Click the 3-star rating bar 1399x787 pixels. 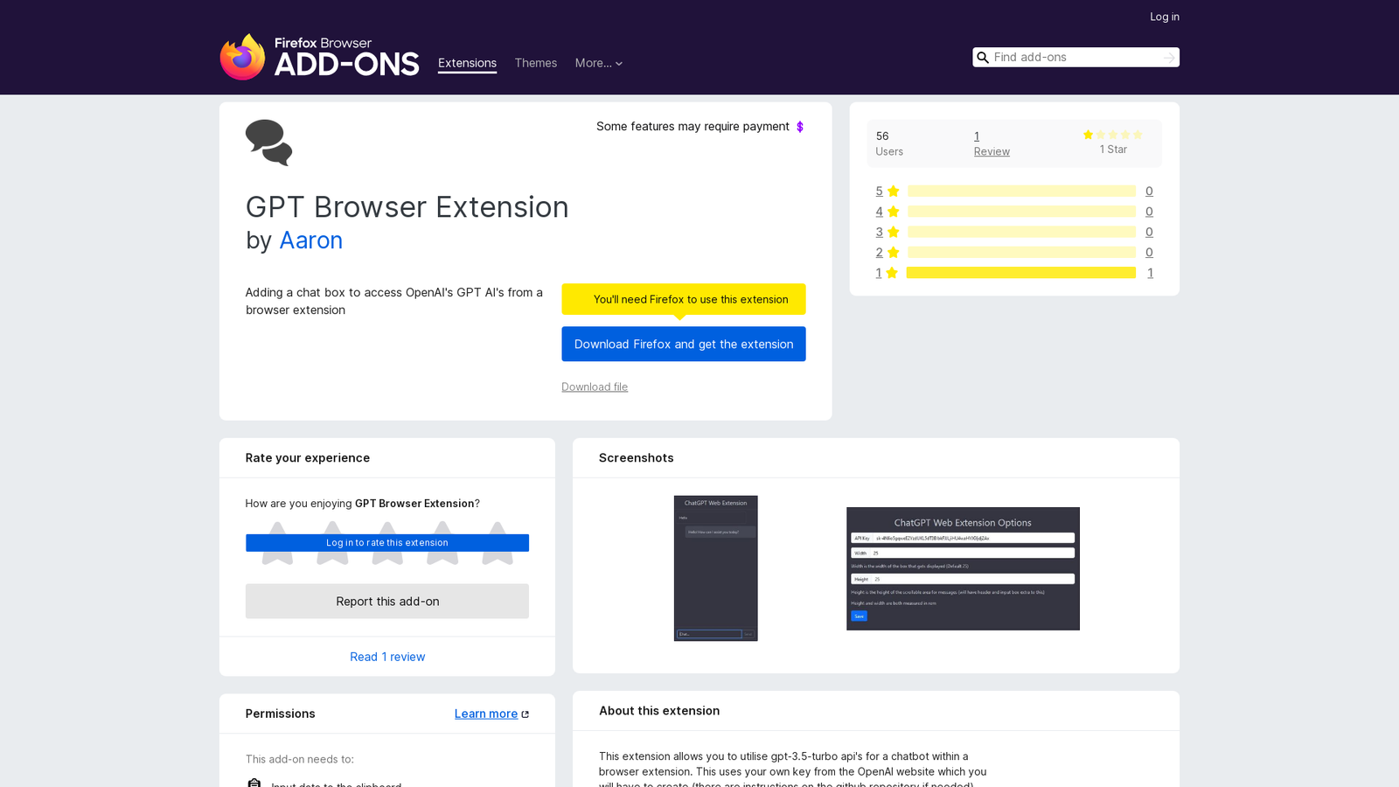pos(1021,232)
